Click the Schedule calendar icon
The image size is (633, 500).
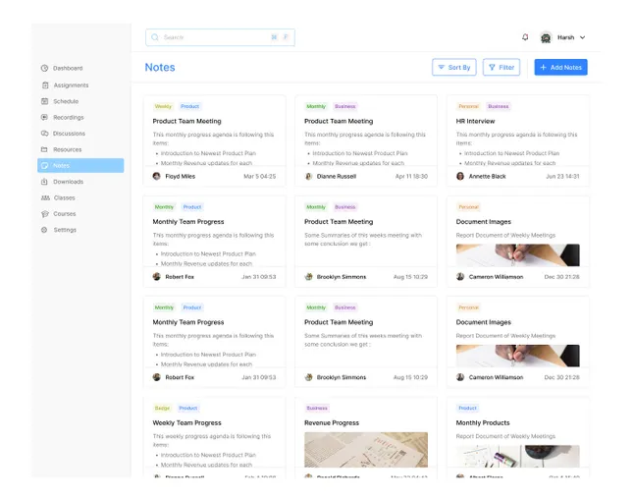point(45,101)
